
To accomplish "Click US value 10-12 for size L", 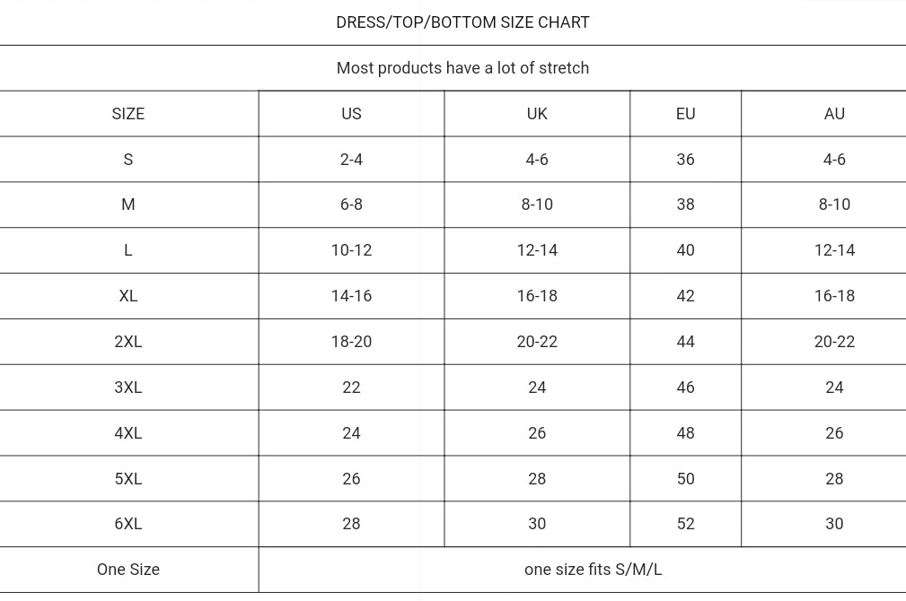I will (x=351, y=250).
